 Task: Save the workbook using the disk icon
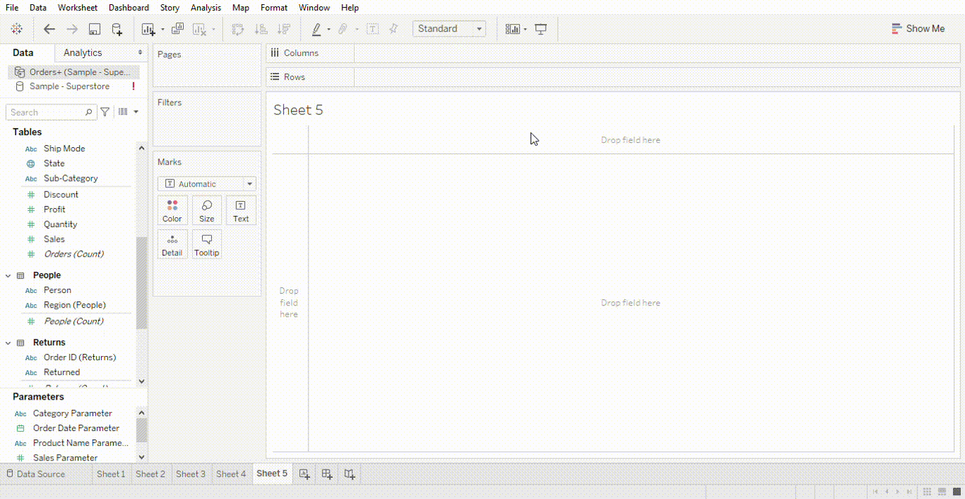pos(95,29)
